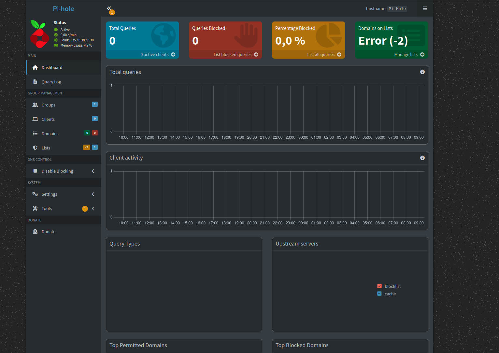Click the Groups people icon

(x=35, y=105)
